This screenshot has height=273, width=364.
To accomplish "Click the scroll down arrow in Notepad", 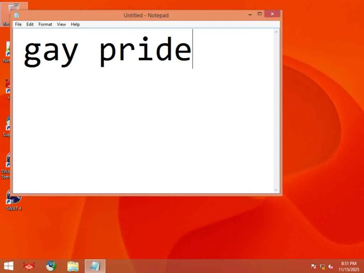I will tap(276, 190).
